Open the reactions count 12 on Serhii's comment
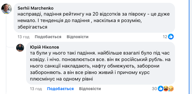Screen dimensions: 192x94 165,37
